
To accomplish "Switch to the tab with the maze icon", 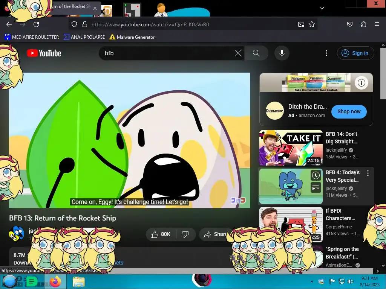I will [132, 10].
